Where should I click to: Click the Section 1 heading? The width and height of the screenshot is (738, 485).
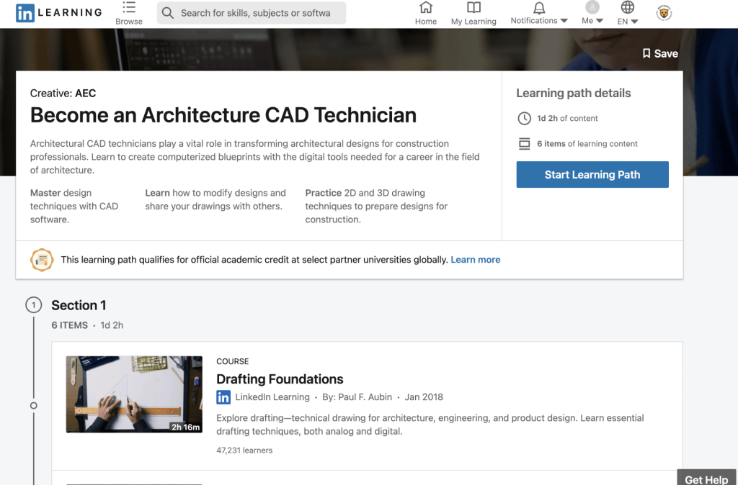coord(79,305)
